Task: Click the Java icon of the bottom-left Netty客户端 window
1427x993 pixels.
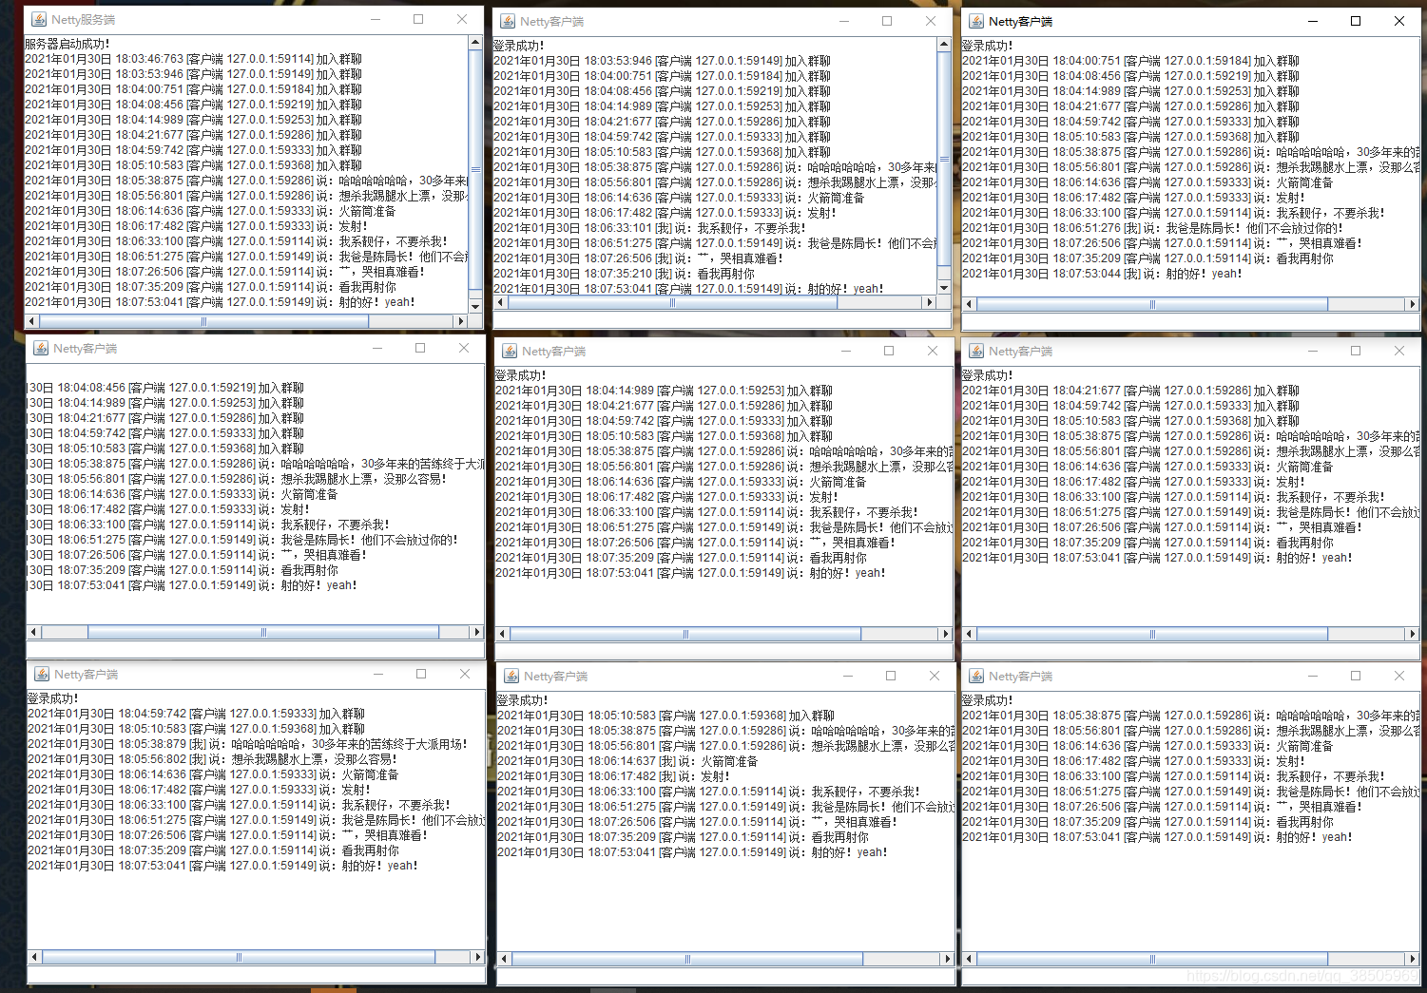Action: (x=42, y=674)
